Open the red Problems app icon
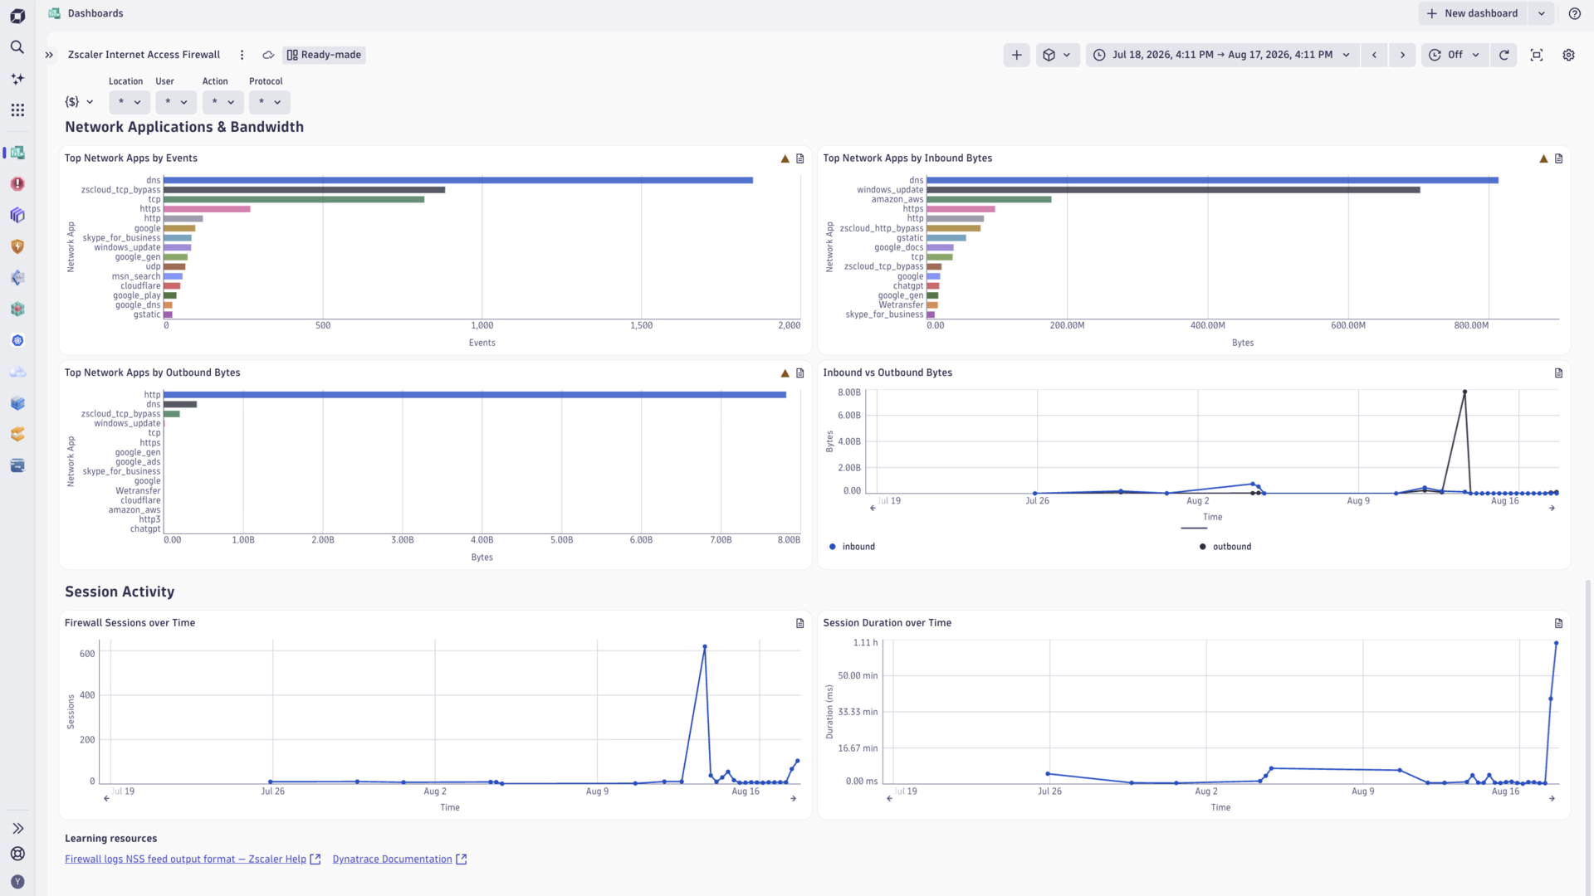 pyautogui.click(x=17, y=184)
